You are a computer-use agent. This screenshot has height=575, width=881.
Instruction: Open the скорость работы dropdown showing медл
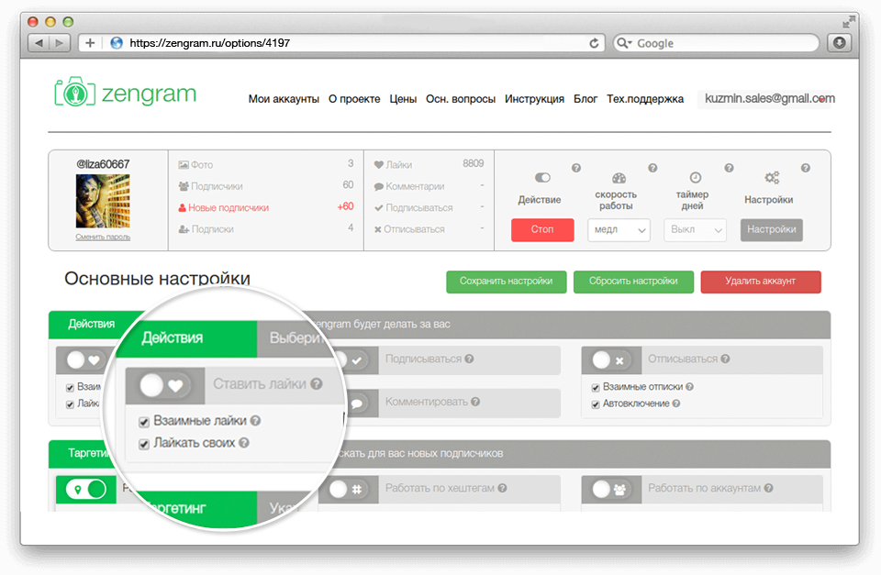click(619, 229)
